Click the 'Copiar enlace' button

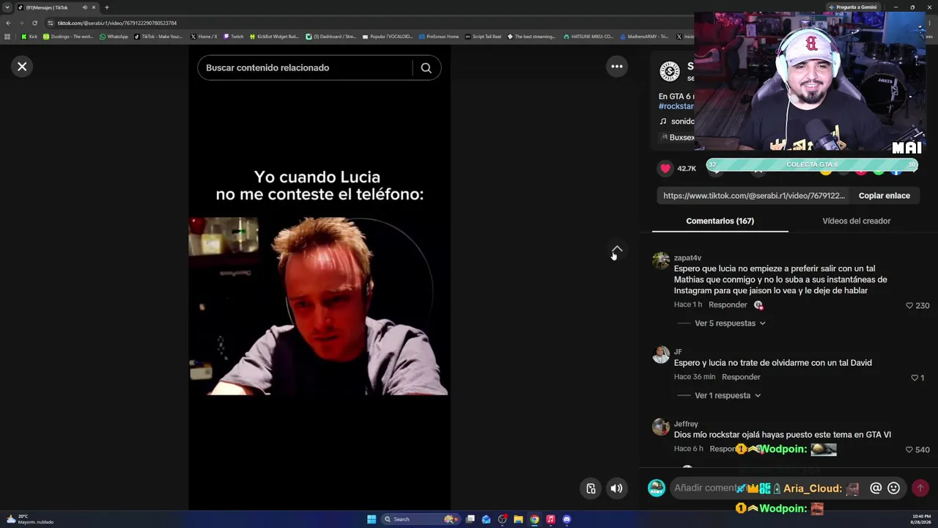(x=885, y=196)
